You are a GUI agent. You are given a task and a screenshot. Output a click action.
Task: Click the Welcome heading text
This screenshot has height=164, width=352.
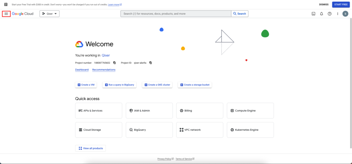(x=99, y=44)
